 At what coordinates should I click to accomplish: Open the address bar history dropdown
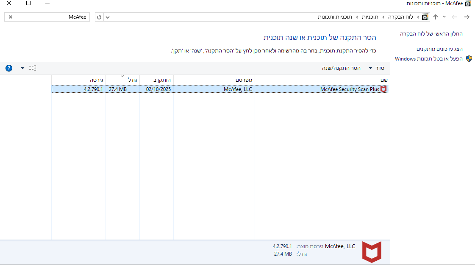[x=108, y=17]
